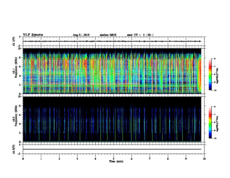Click time-axis tick label "10"
Viewport: 230px width, 178px height.
pos(204,159)
